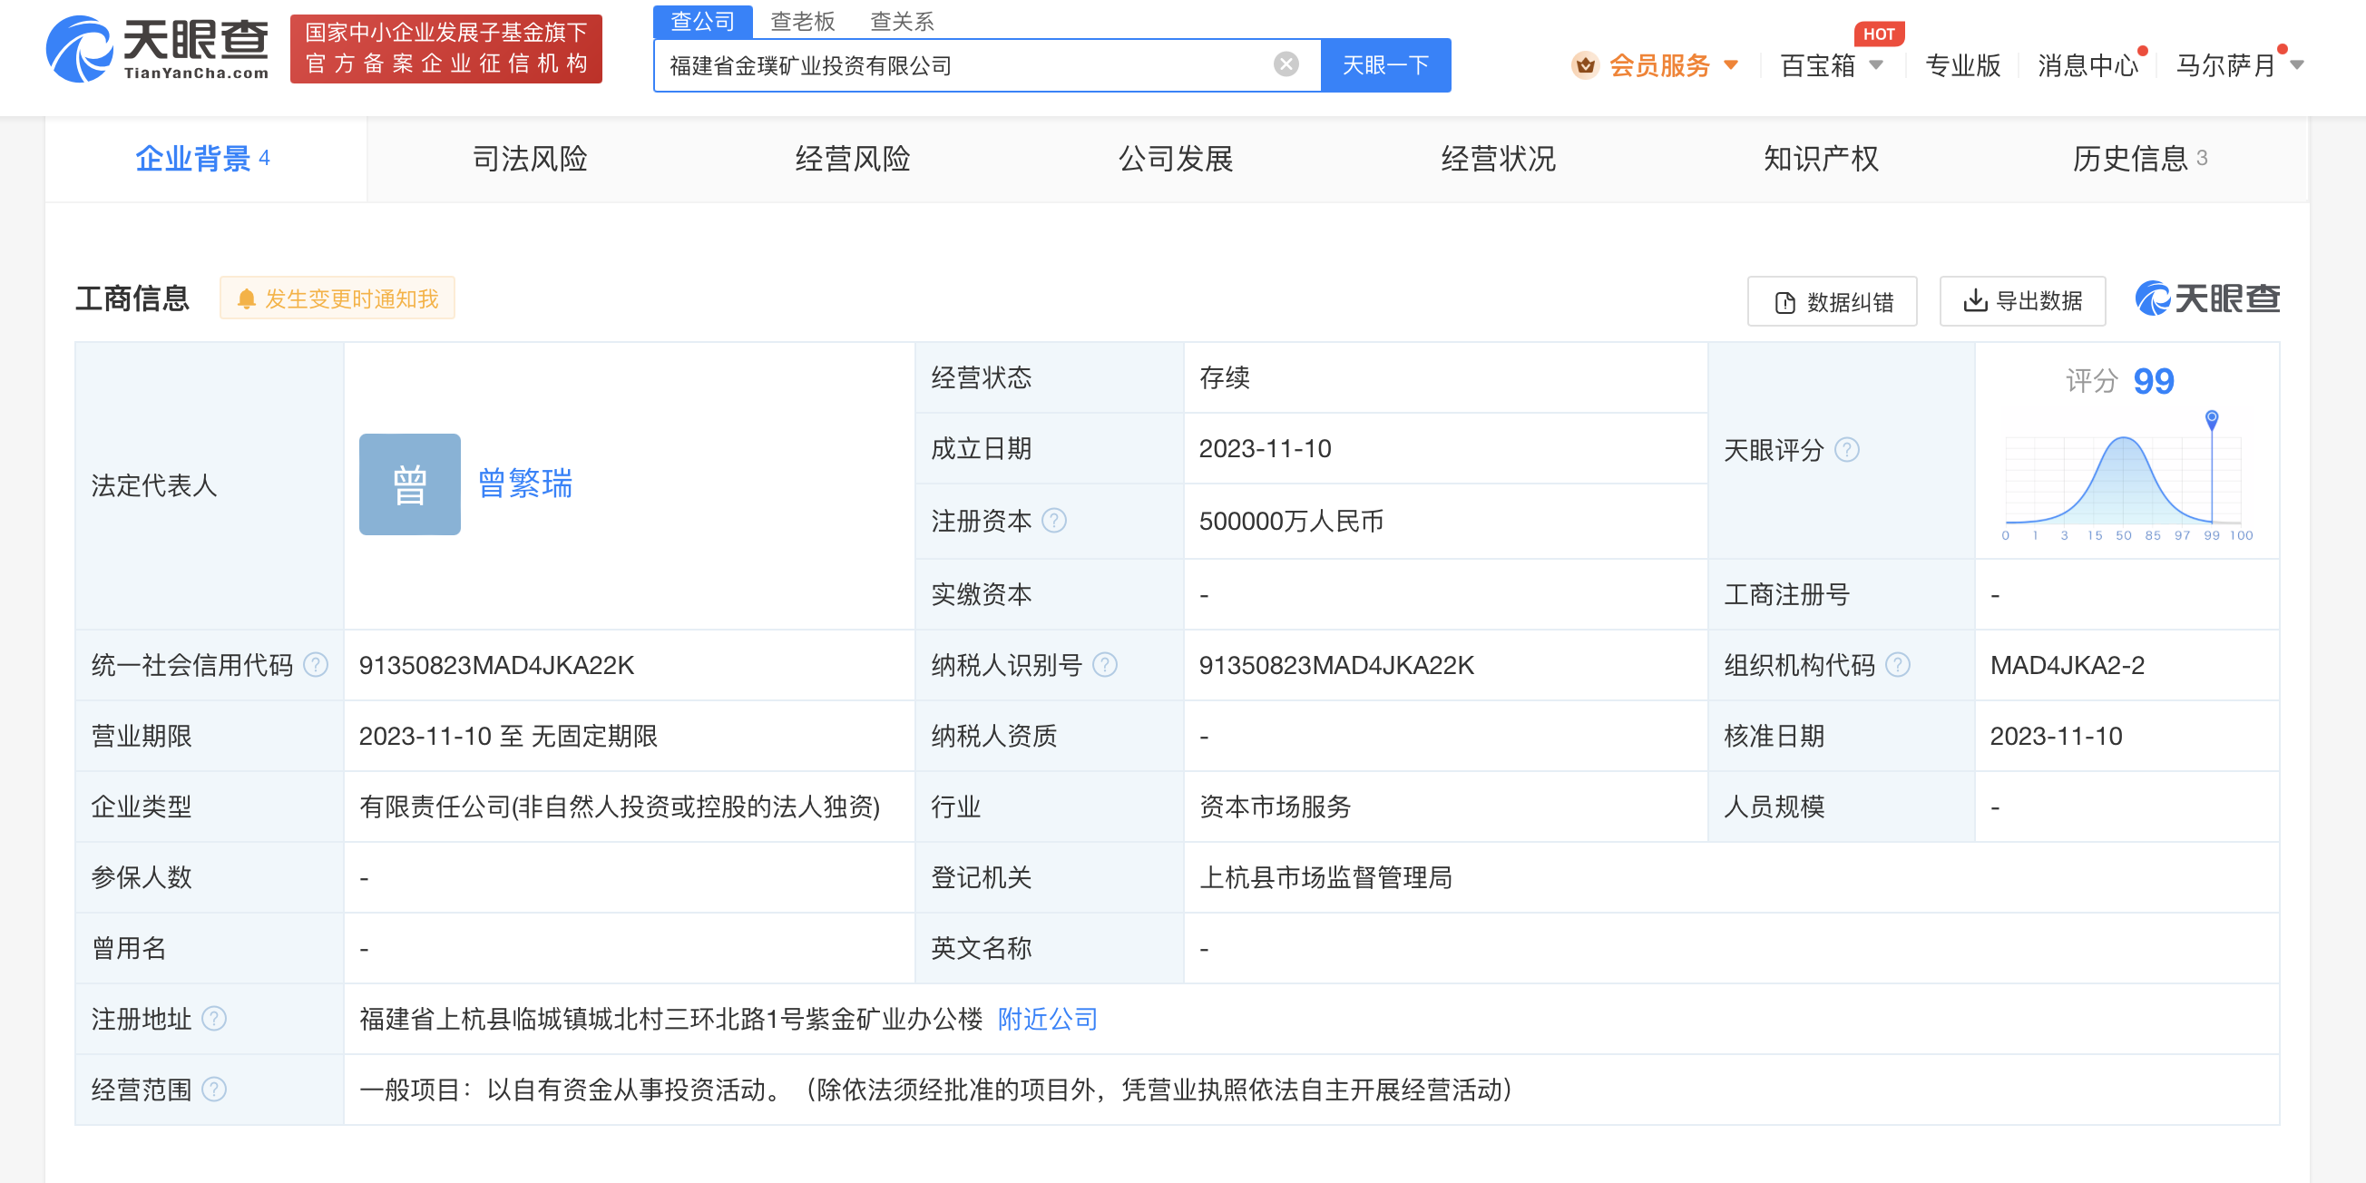Click the VIP crown icon beside 会员服务
Screen dimensions: 2366x1183
1584,65
